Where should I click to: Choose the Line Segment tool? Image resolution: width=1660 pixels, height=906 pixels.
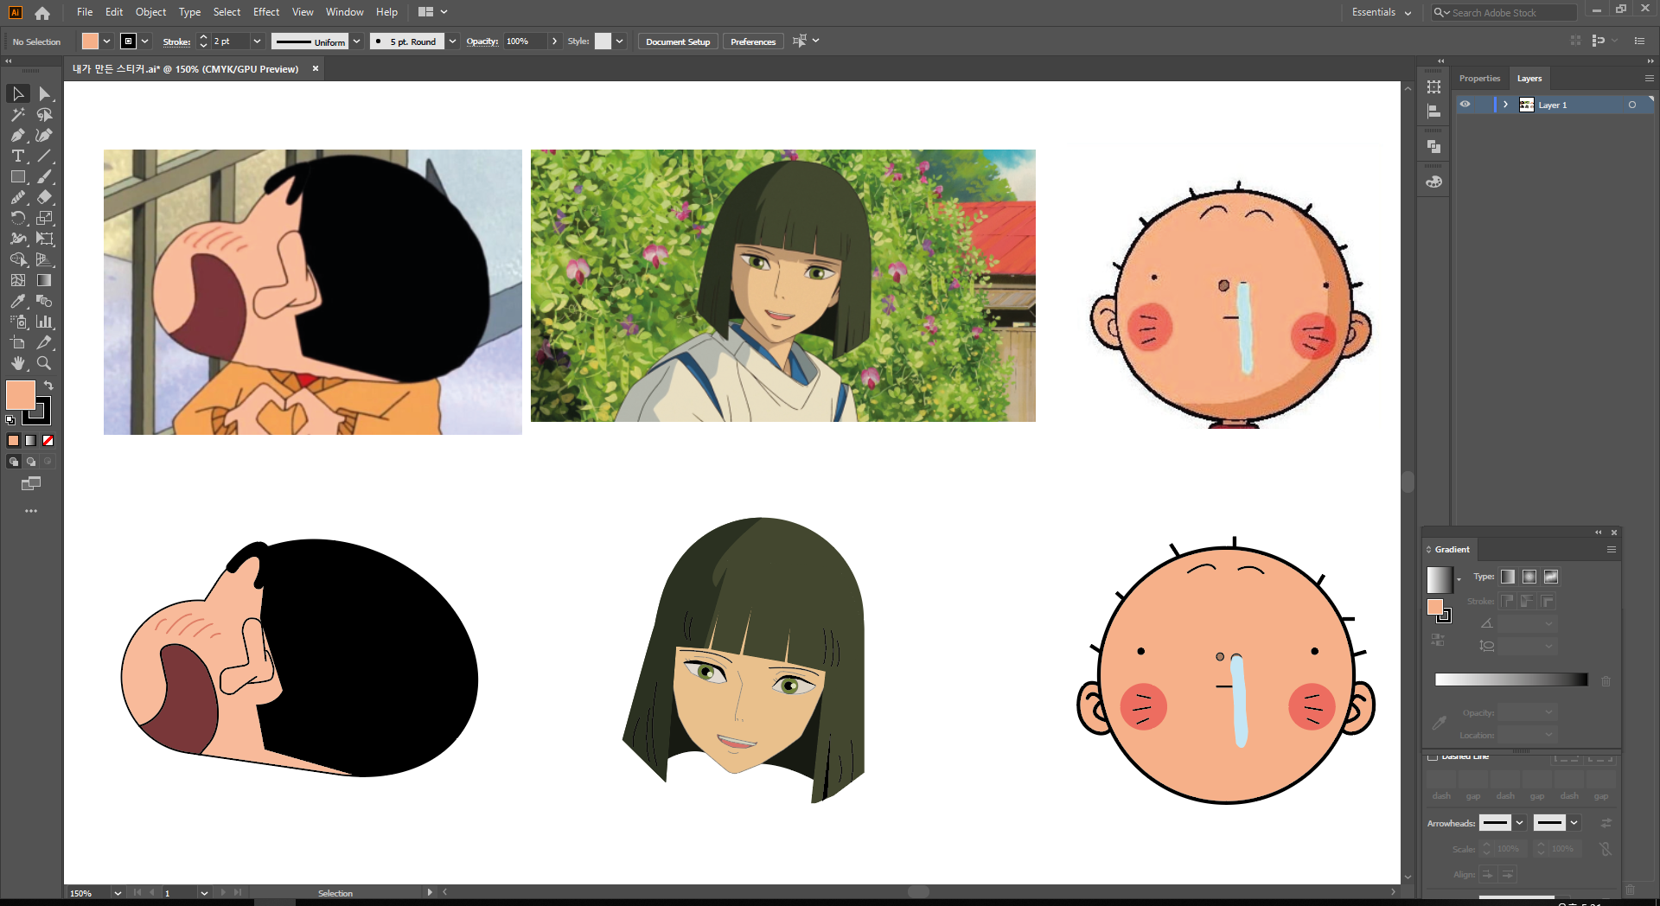tap(45, 156)
